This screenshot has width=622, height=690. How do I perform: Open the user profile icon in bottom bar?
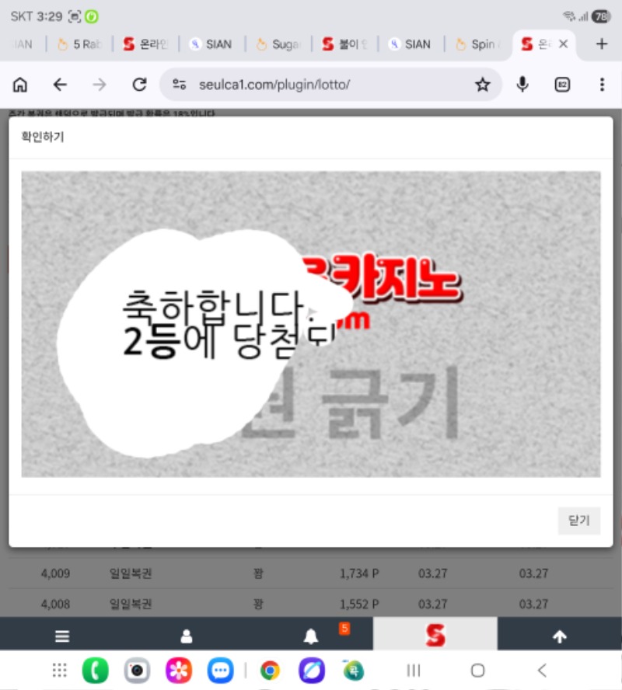(x=187, y=636)
